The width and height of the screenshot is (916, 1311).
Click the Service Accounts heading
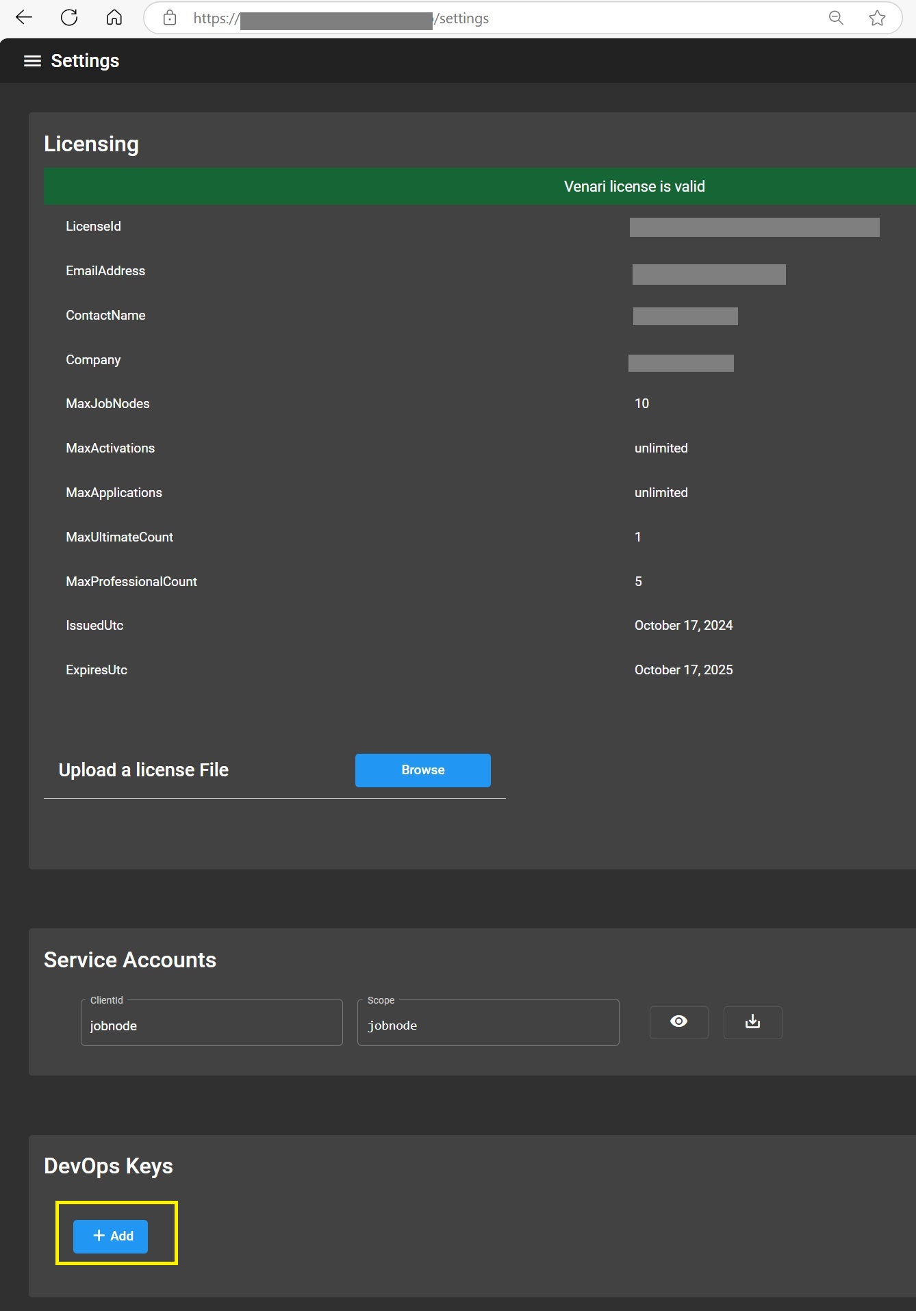point(130,960)
